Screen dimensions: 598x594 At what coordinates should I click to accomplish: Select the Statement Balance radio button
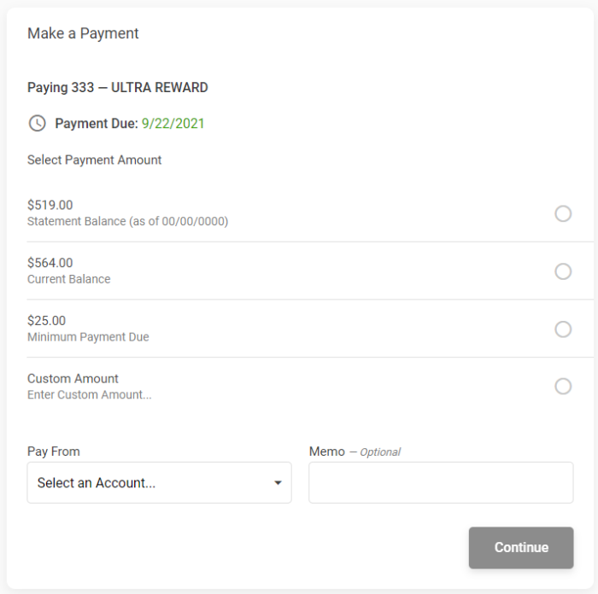pos(563,213)
